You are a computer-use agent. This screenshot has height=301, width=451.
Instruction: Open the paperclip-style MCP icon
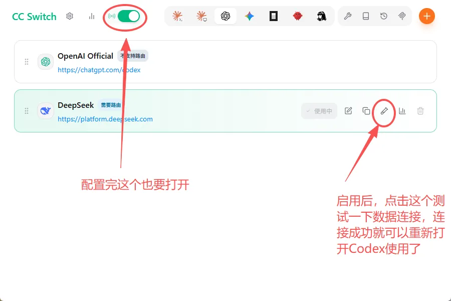click(x=402, y=16)
